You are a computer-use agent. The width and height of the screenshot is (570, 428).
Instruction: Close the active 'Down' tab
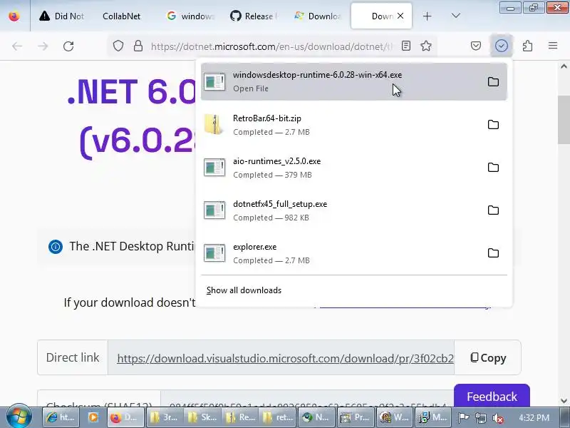400,16
